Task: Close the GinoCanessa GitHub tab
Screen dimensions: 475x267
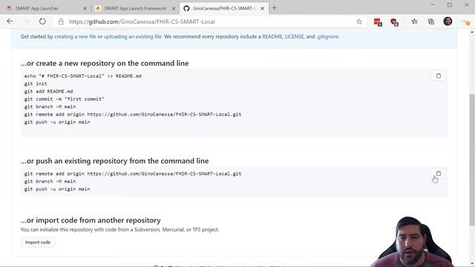Action: 262,8
